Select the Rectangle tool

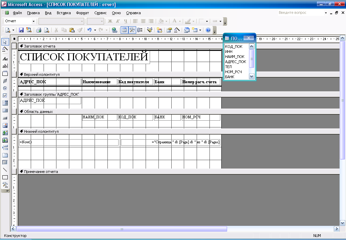coord(5,177)
